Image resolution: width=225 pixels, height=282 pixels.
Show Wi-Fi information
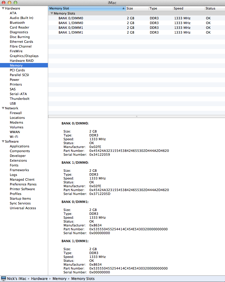tap(14, 137)
